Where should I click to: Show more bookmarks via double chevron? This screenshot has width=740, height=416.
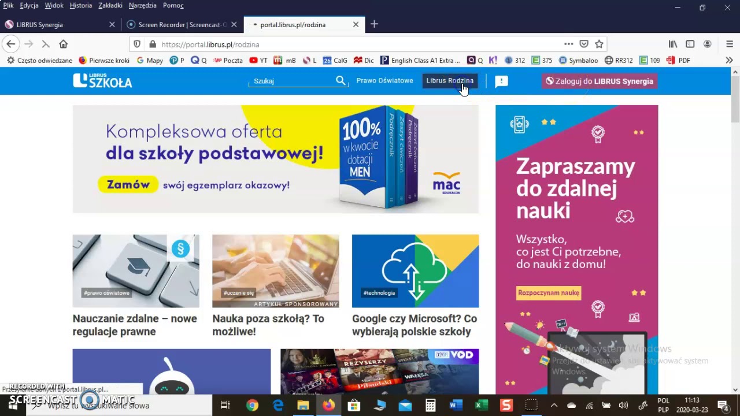(x=729, y=60)
